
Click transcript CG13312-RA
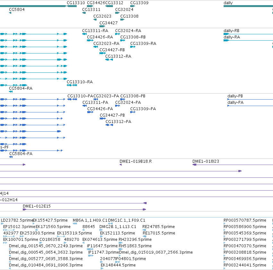[x=118, y=56]
